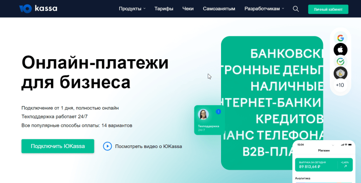This screenshot has width=361, height=183.
Task: Go to the Чеки menu item
Action: pyautogui.click(x=188, y=9)
